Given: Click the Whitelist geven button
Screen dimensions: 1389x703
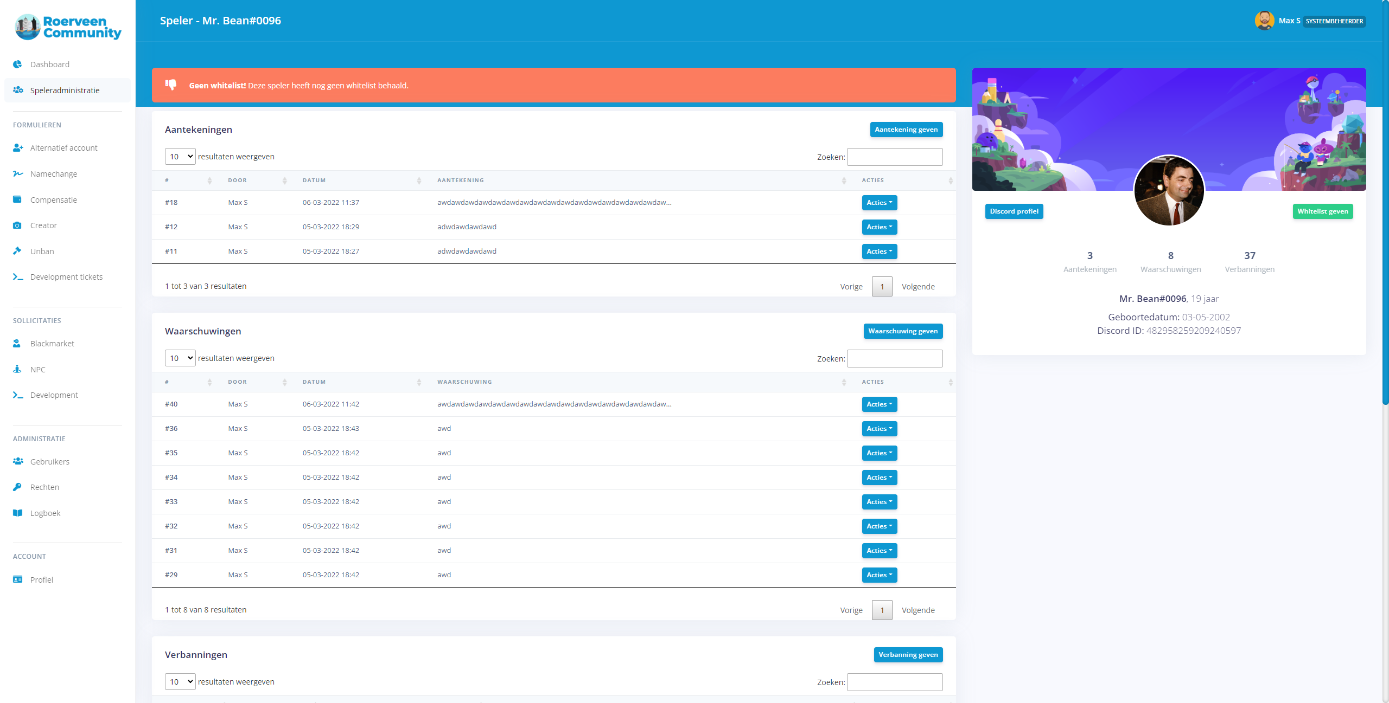Looking at the screenshot, I should tap(1322, 211).
